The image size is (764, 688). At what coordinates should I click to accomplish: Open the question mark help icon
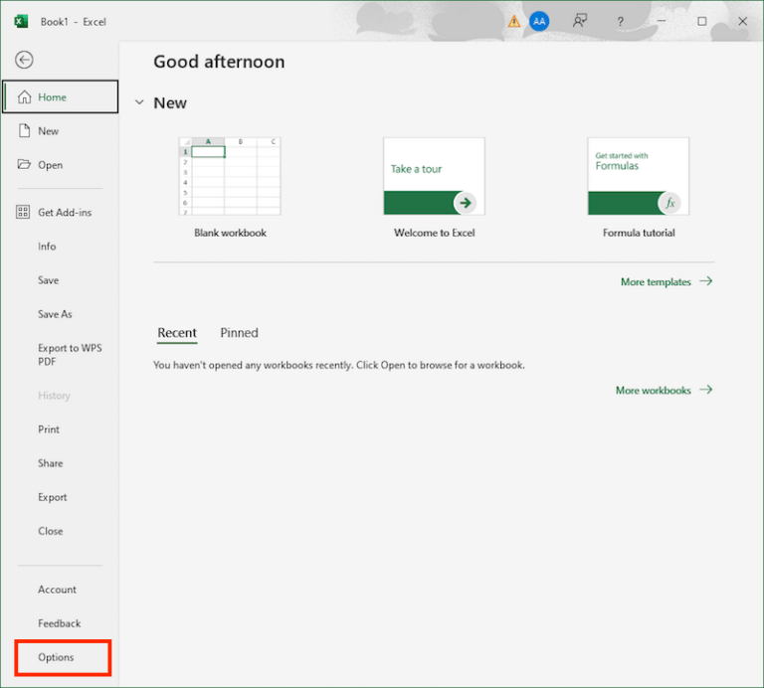tap(620, 22)
